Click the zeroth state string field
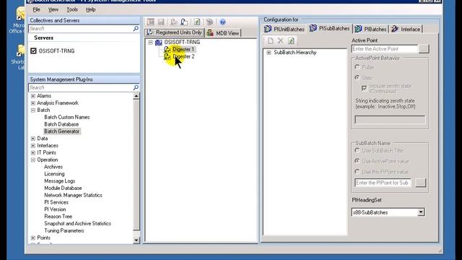Viewport: 462px width, 260px height. (x=390, y=119)
